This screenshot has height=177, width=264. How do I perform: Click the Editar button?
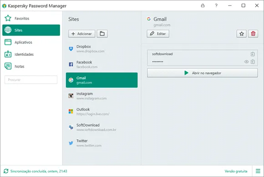158,34
